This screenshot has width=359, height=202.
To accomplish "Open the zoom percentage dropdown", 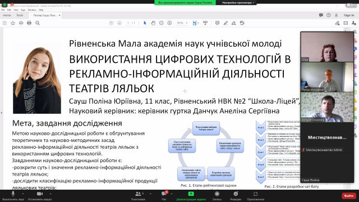I will (182, 23).
